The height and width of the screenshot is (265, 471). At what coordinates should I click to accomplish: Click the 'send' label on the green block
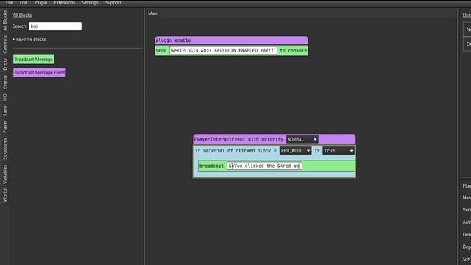[x=161, y=51]
